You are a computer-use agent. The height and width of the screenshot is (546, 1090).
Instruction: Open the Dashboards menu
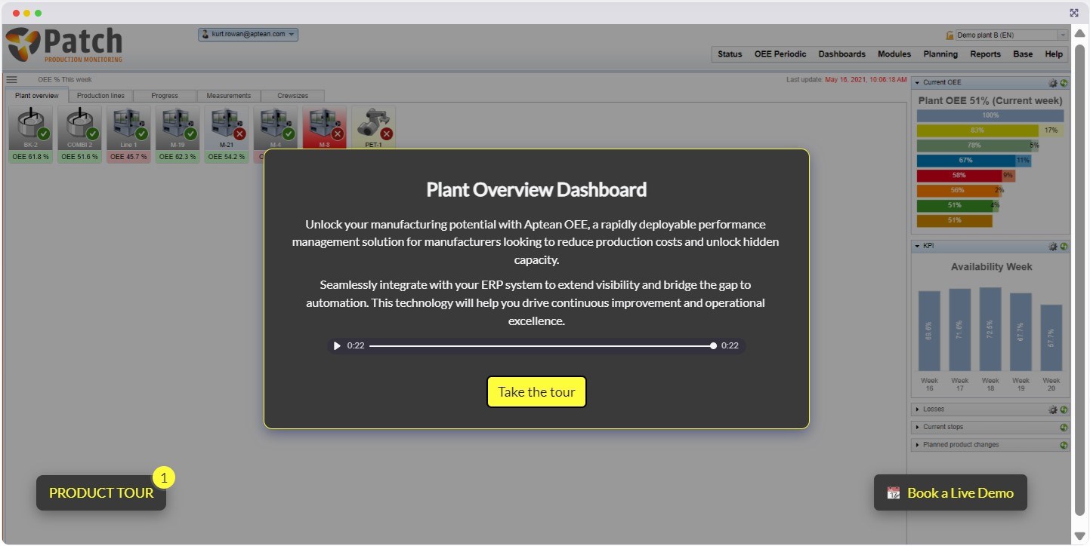tap(842, 54)
